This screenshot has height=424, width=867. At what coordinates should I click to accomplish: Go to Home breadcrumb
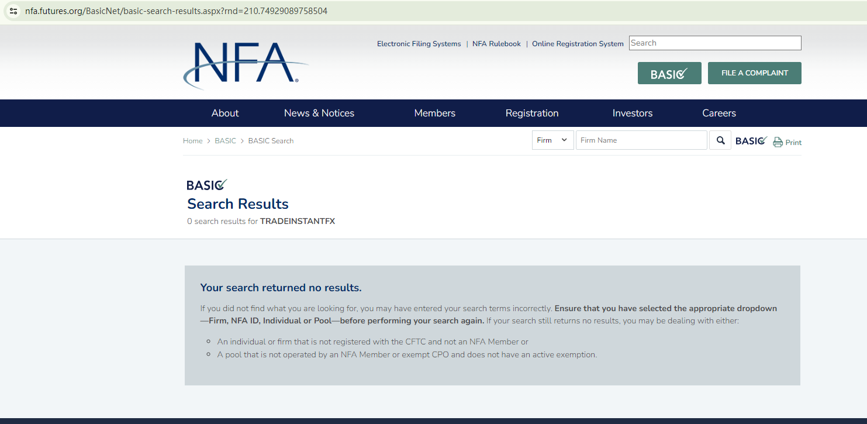point(193,141)
